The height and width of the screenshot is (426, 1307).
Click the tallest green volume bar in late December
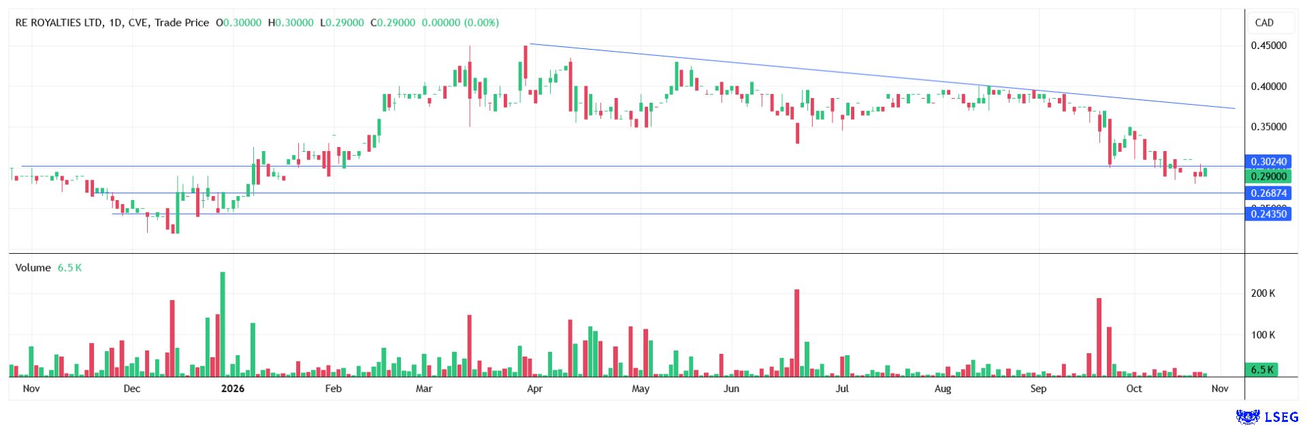pyautogui.click(x=223, y=324)
